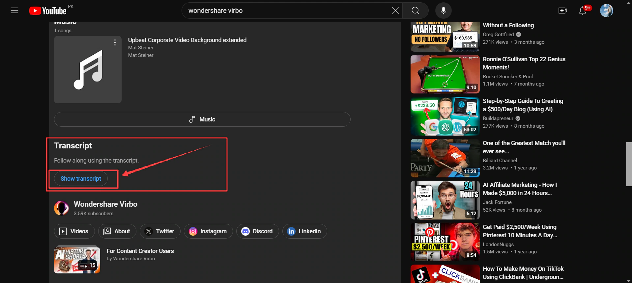
Task: Open Without a Following video title
Action: (508, 25)
